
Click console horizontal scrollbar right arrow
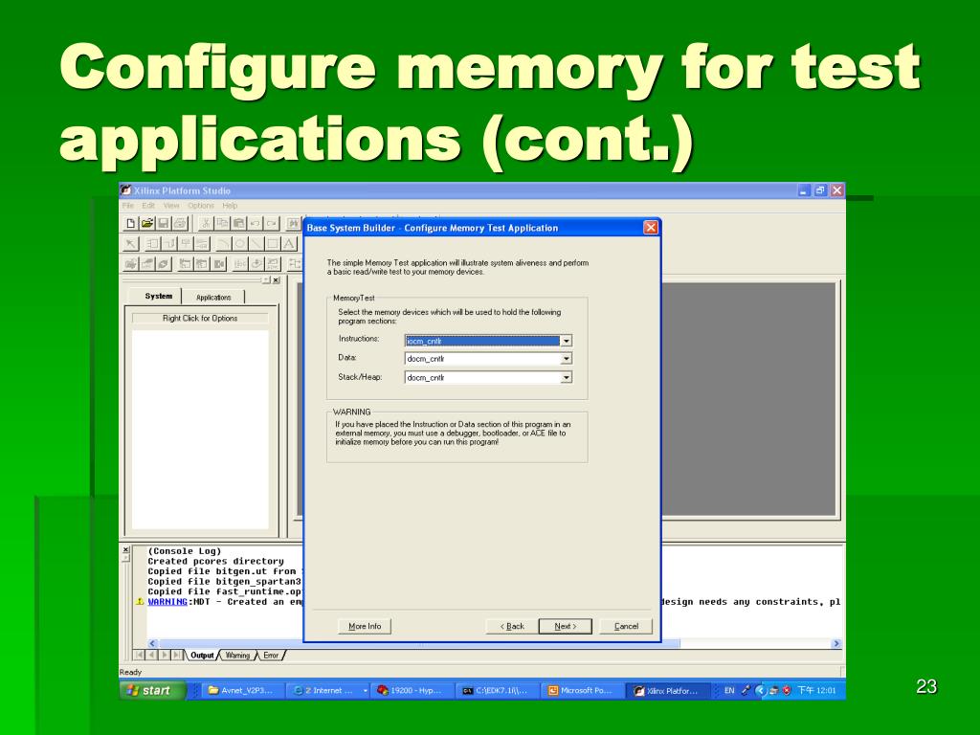pos(836,643)
